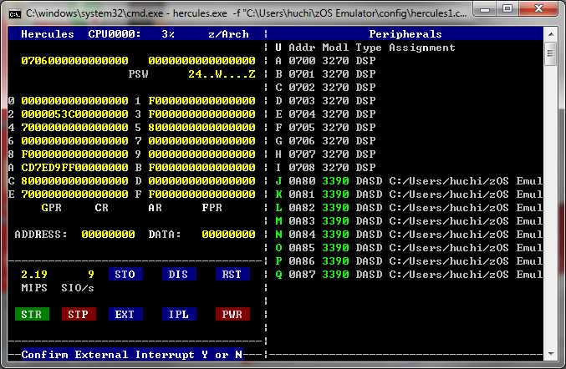The height and width of the screenshot is (369, 566).
Task: Click register A value CD7ED9FF00000000
Action: coord(74,167)
